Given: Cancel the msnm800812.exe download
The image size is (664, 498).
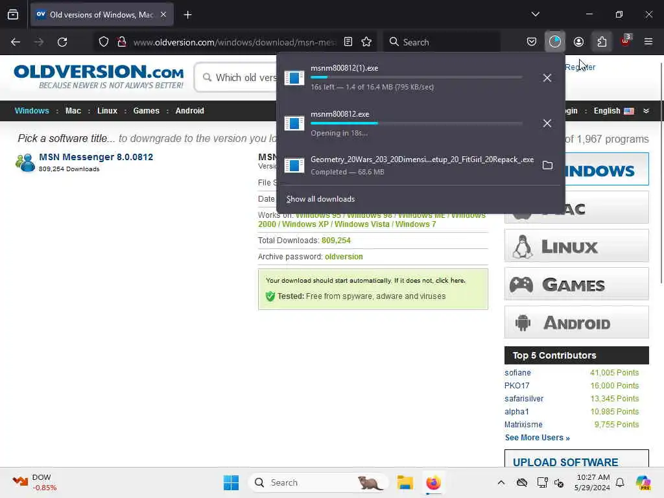Looking at the screenshot, I should [x=547, y=123].
